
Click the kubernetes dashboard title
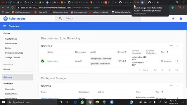pyautogui.click(x=17, y=19)
